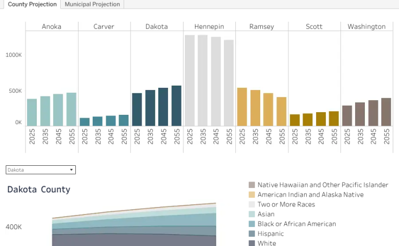The width and height of the screenshot is (399, 246).
Task: Select the White area in Dakota chart
Action: (134, 241)
